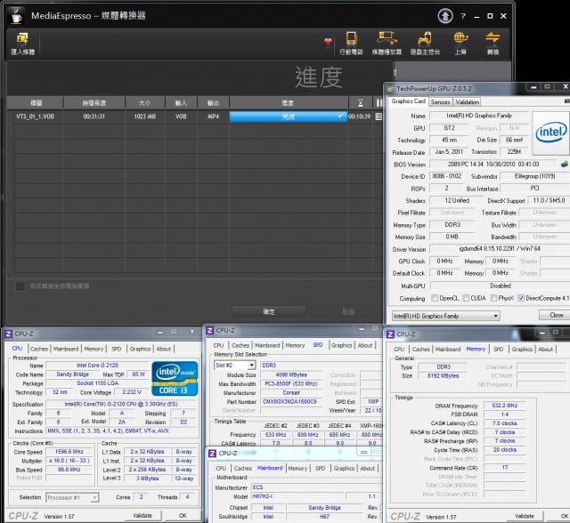
Task: Click the 8192 MBytes memory size value
Action: (443, 376)
